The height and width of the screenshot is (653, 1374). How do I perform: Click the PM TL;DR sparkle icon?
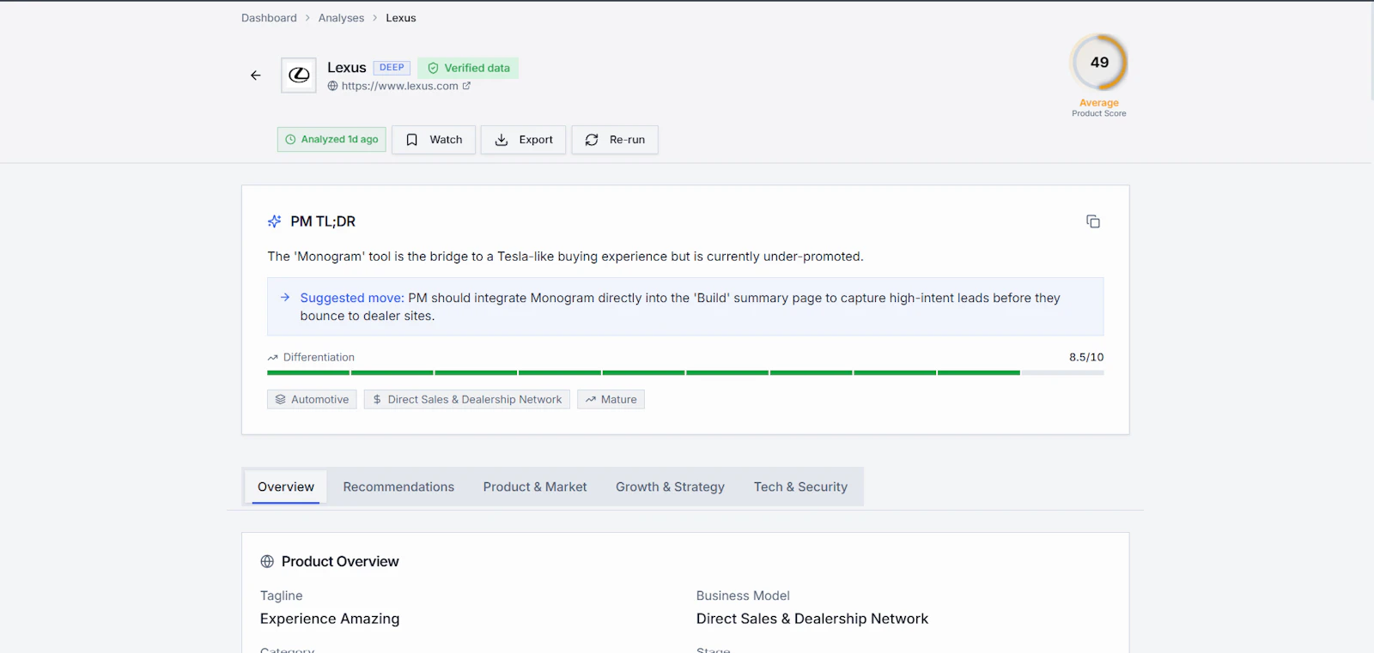275,221
